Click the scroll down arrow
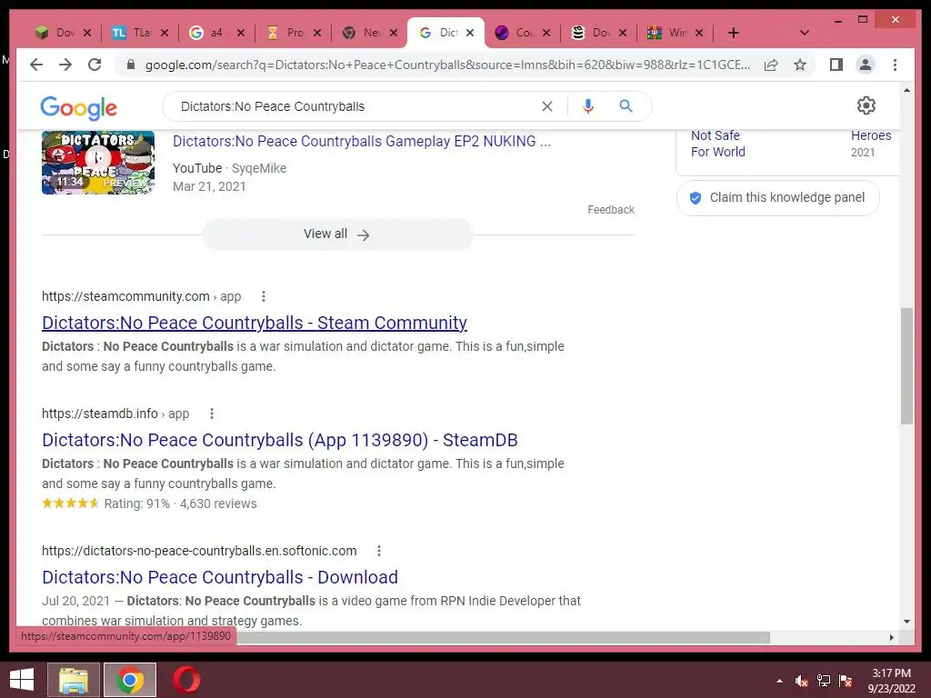The width and height of the screenshot is (931, 698). (x=906, y=622)
